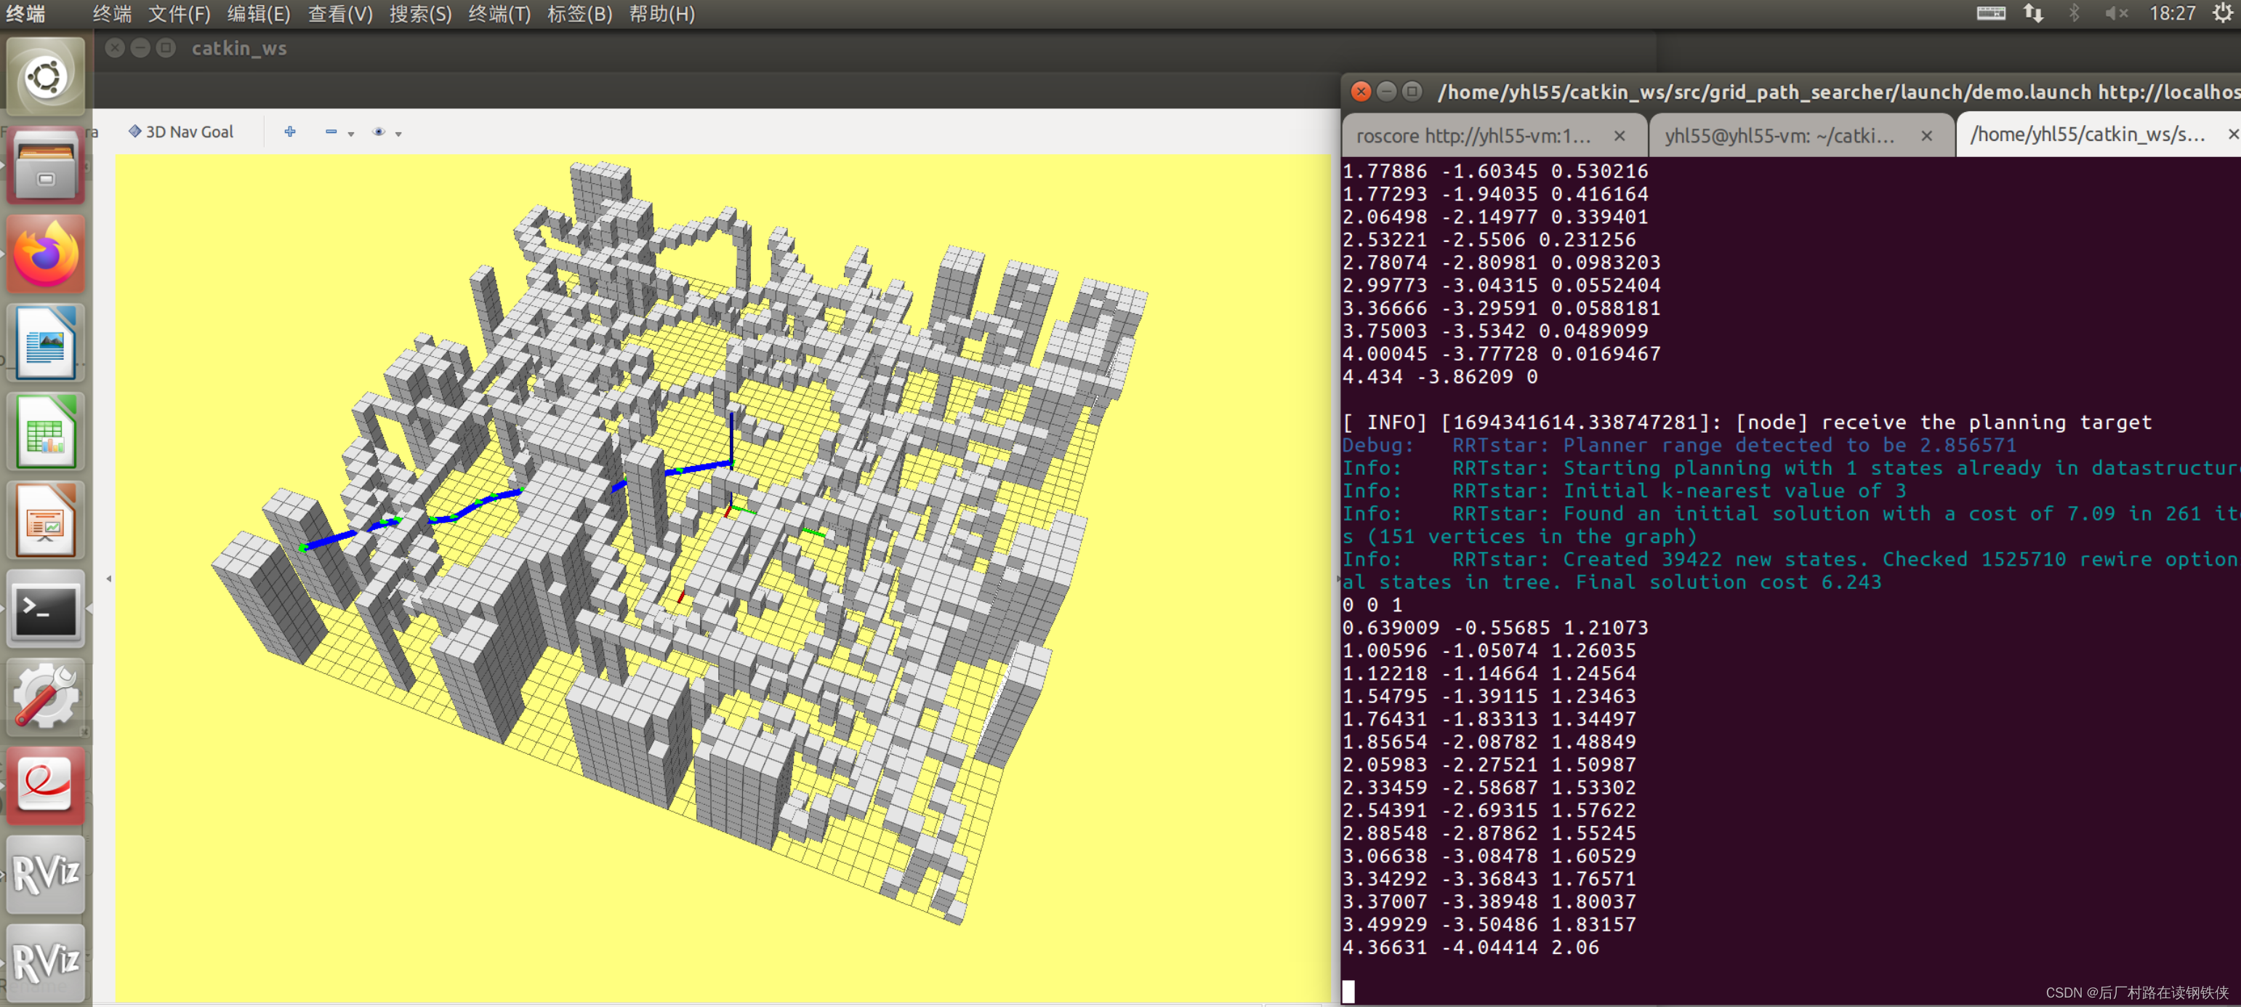Open the 标签(B) menu

click(579, 14)
